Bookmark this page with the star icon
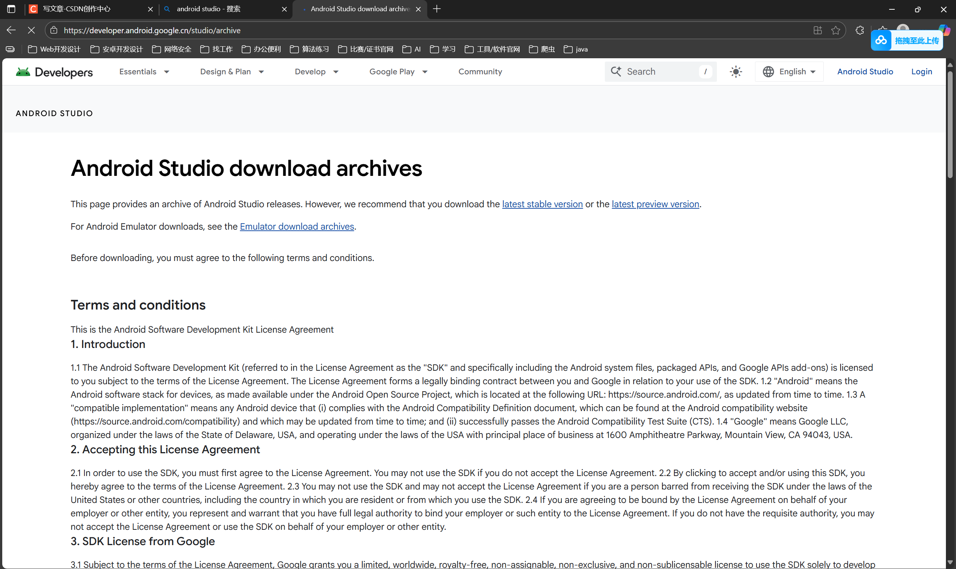Image resolution: width=956 pixels, height=569 pixels. point(836,30)
